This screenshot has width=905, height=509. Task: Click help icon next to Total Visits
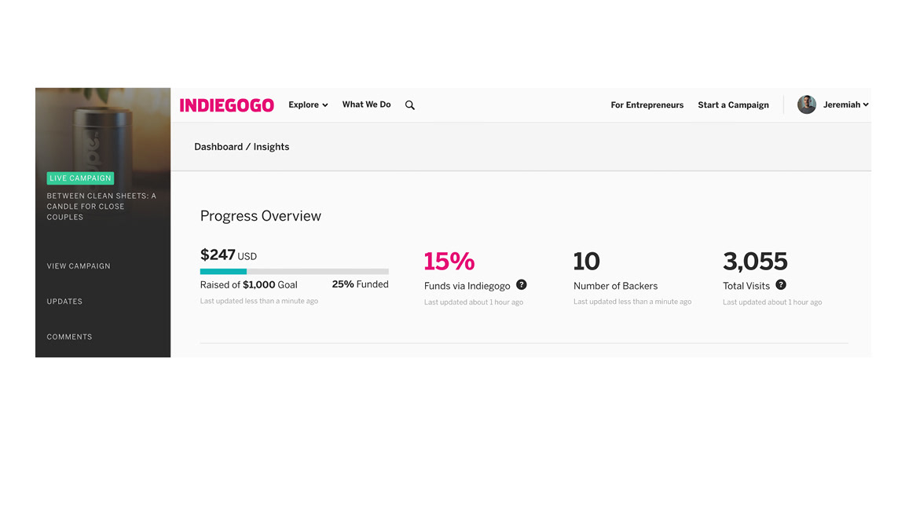click(781, 284)
